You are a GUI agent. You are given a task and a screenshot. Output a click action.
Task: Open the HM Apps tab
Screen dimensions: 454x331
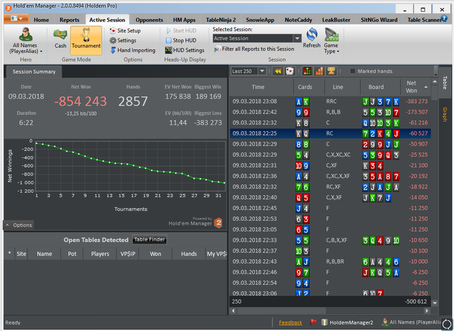184,20
